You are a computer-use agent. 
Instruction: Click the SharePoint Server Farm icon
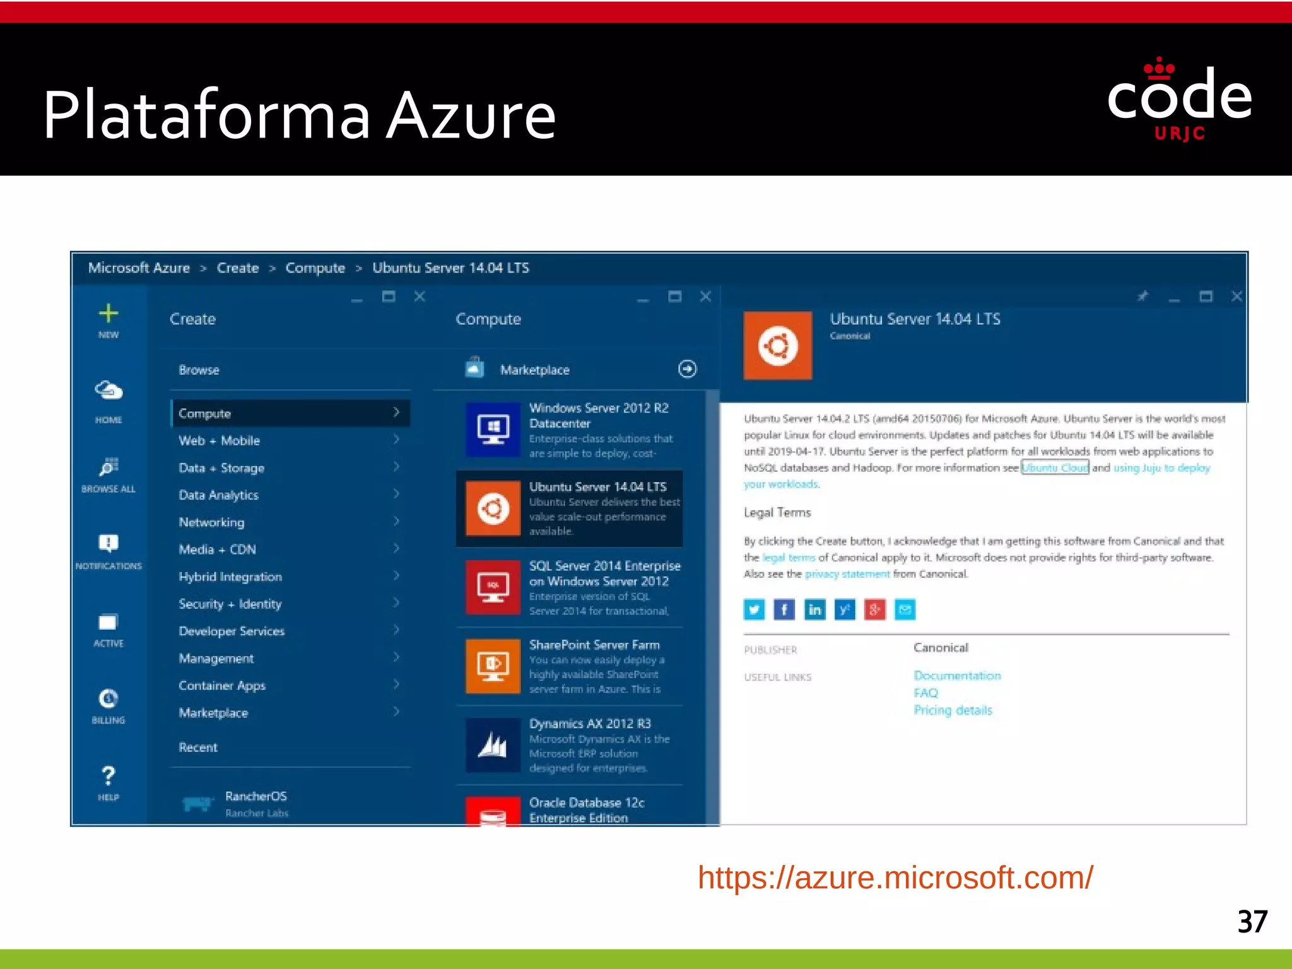(x=493, y=666)
